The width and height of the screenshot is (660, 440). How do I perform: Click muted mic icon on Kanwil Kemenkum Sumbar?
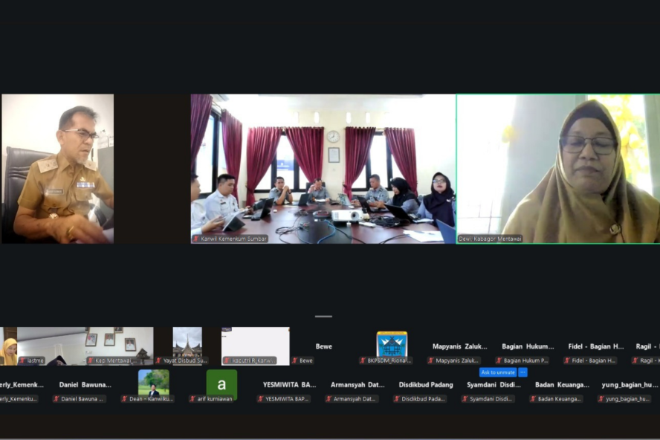pyautogui.click(x=196, y=239)
